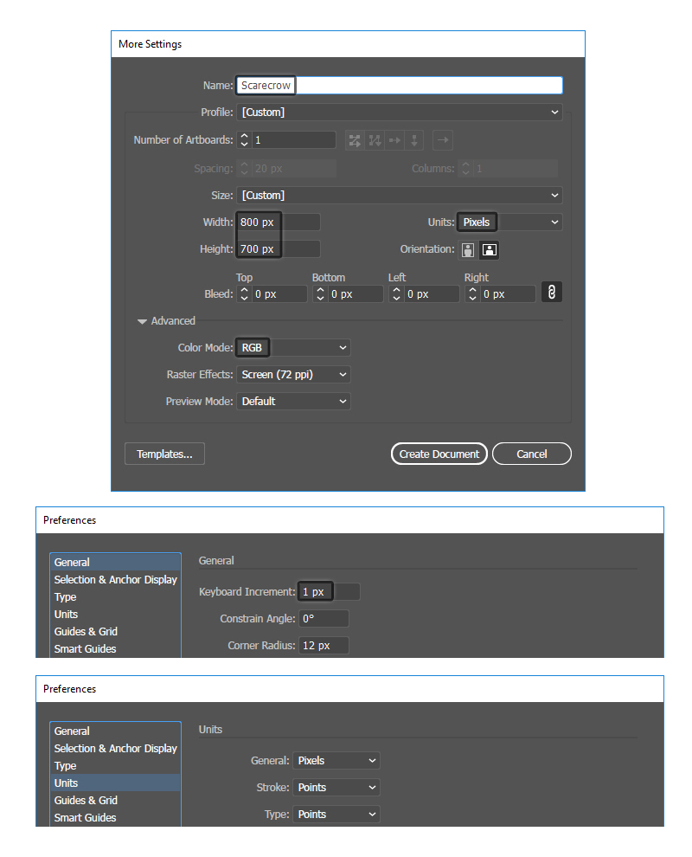This screenshot has height=857, width=692.
Task: Click the Name text field
Action: coord(399,86)
